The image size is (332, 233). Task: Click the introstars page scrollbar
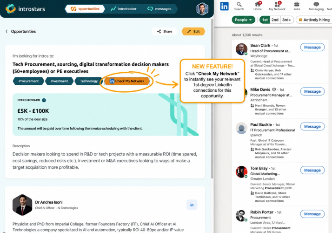tap(212, 97)
